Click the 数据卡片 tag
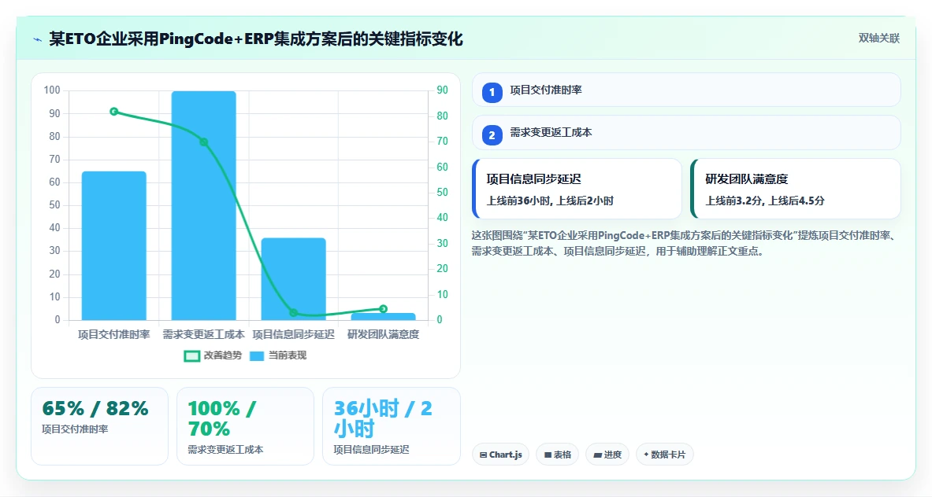This screenshot has width=932, height=497. [664, 455]
